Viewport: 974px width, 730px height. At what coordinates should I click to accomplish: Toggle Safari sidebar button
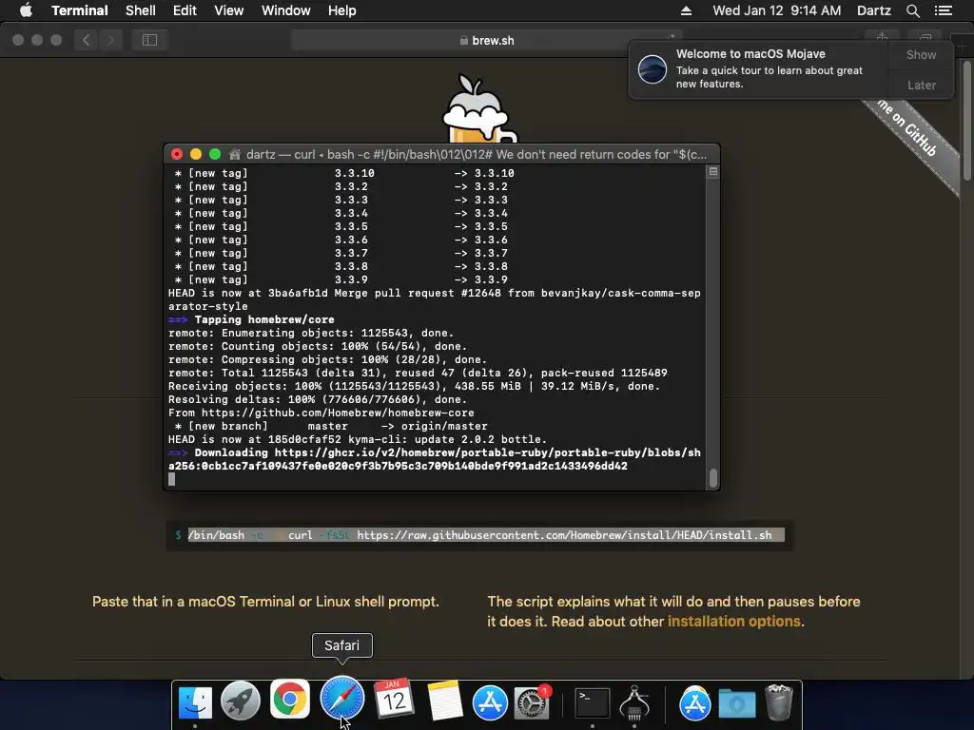coord(149,40)
